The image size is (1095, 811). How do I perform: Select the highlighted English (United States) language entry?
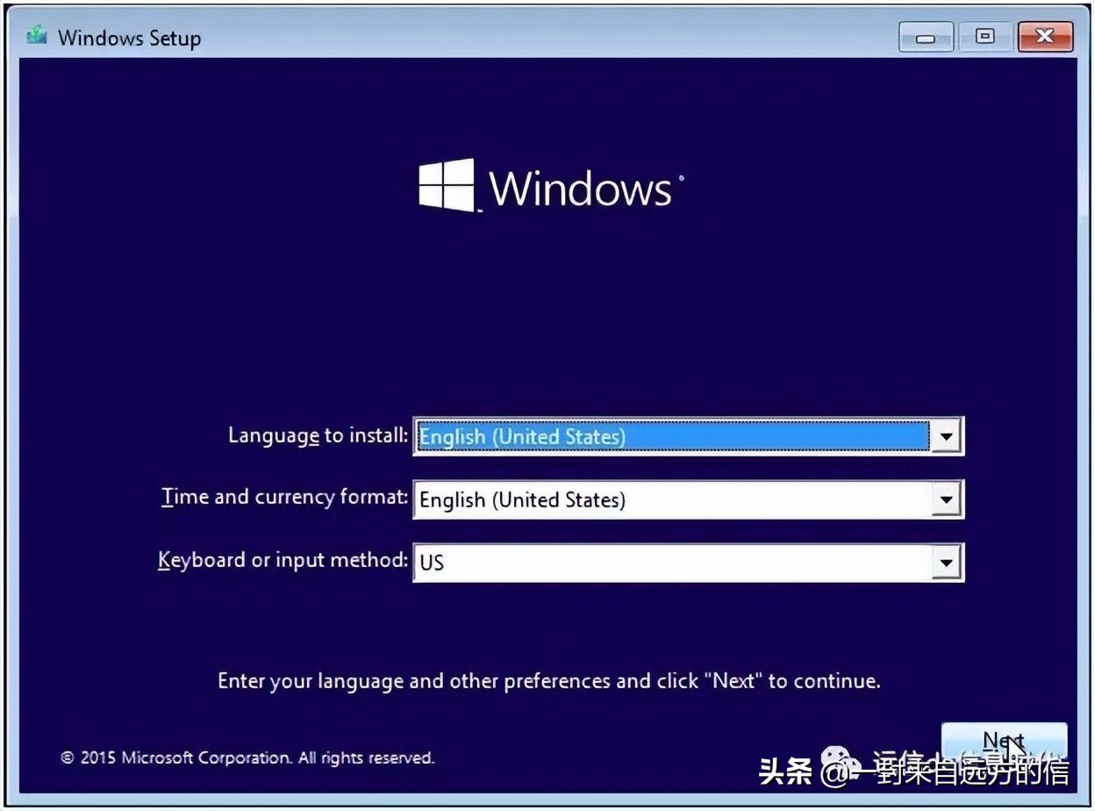[614, 436]
